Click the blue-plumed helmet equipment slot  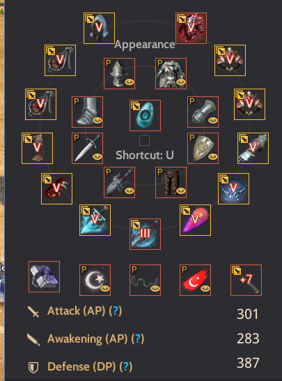(99, 28)
